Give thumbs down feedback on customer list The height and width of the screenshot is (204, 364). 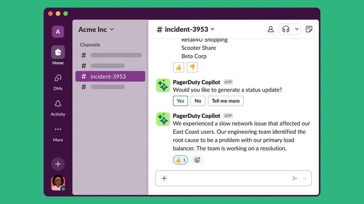[192, 67]
